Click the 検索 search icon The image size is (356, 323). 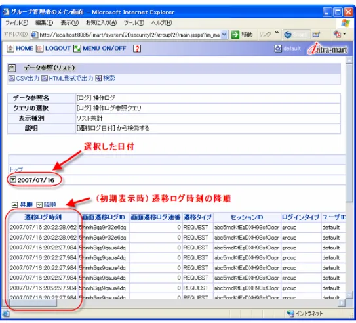98,78
